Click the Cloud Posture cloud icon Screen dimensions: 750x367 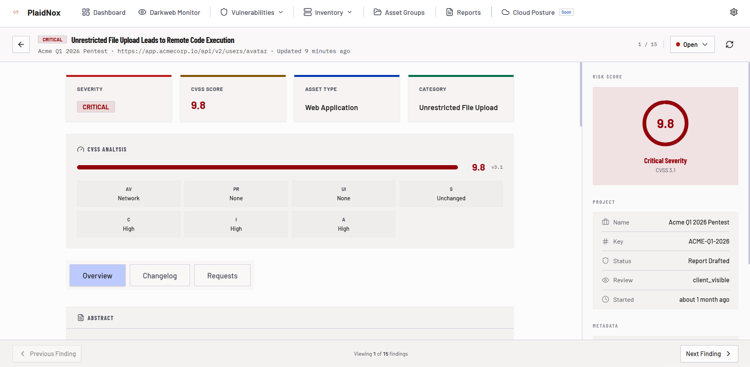(505, 12)
